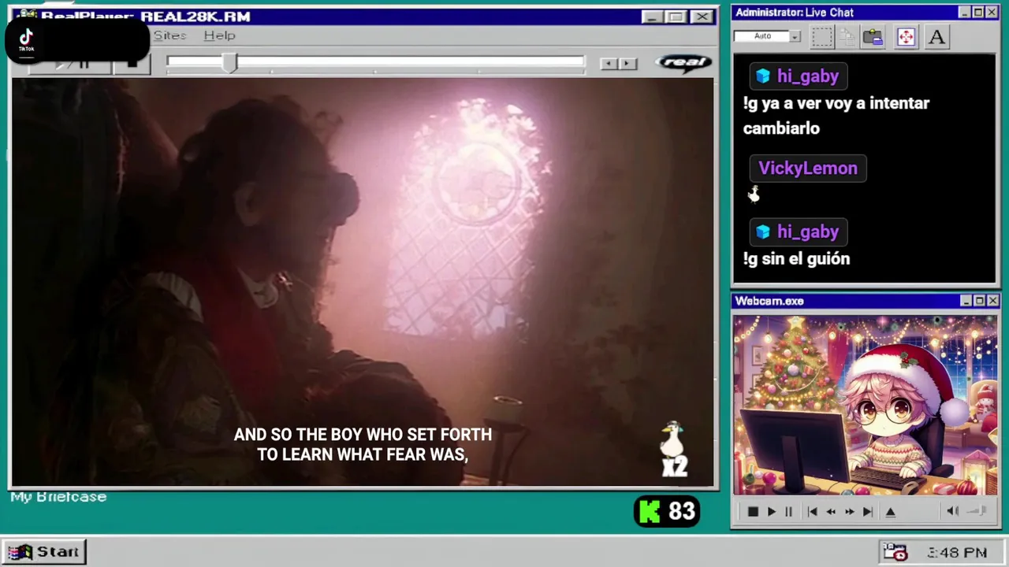Image resolution: width=1009 pixels, height=567 pixels.
Task: Close the Live Chat window
Action: tap(992, 13)
